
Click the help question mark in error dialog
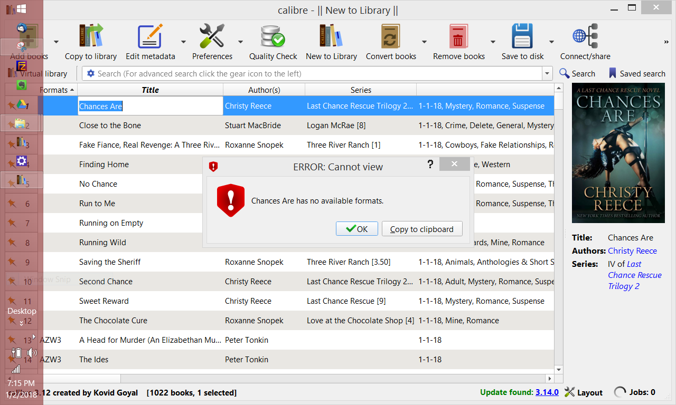(430, 165)
